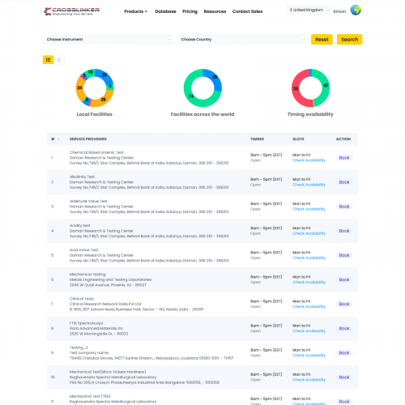Click the yellow Search button
The width and height of the screenshot is (405, 405).
tap(349, 40)
